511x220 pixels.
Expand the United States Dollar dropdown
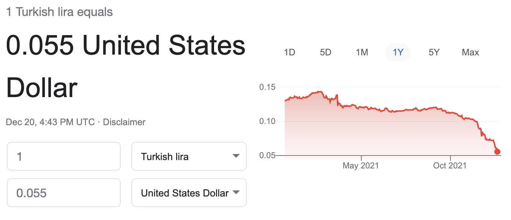189,193
